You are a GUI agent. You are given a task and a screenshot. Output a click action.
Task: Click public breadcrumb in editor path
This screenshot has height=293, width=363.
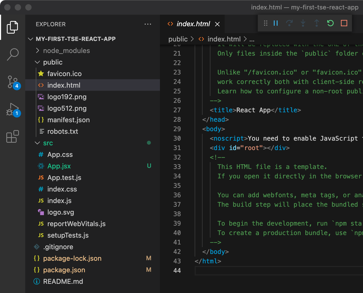[178, 39]
